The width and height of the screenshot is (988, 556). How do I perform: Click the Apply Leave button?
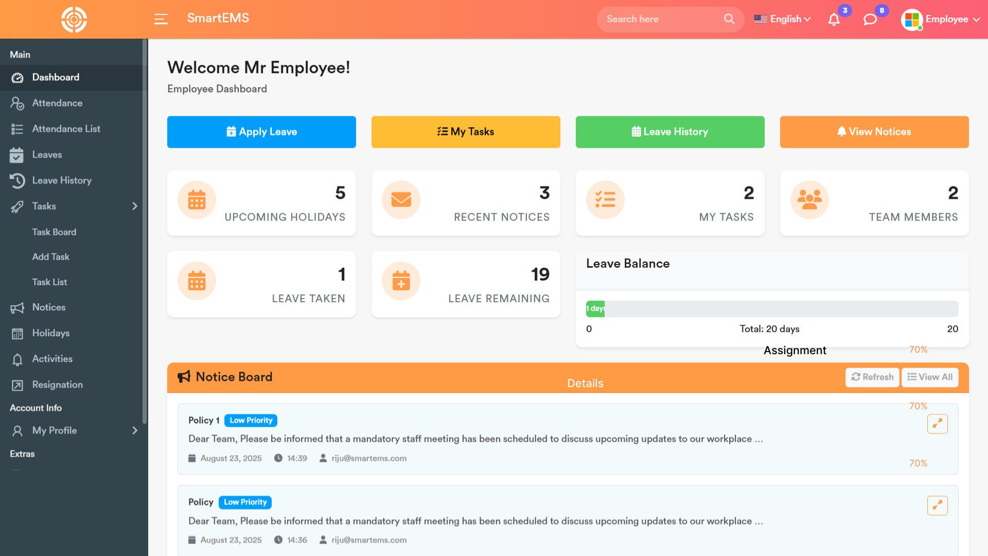click(261, 132)
